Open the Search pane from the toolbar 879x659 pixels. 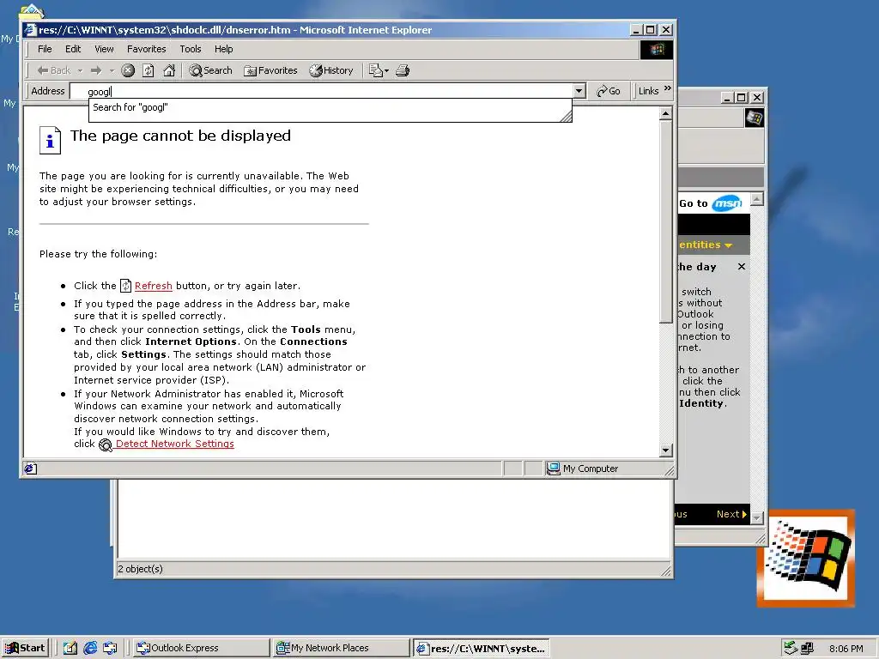211,70
